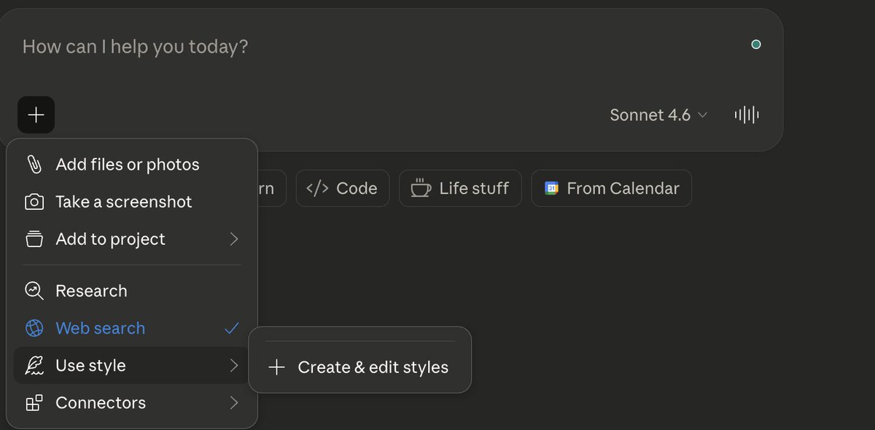Image resolution: width=875 pixels, height=430 pixels.
Task: Click the globe icon beside Web search
Action: [34, 329]
